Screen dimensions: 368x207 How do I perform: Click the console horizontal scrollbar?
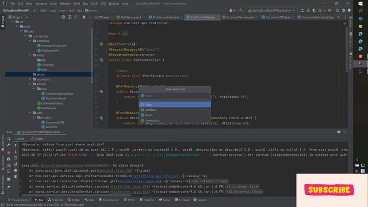pos(76,195)
